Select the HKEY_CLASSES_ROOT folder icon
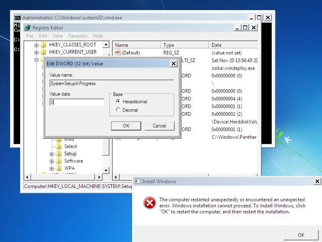Screen dimensions: 322x242 [x=44, y=45]
